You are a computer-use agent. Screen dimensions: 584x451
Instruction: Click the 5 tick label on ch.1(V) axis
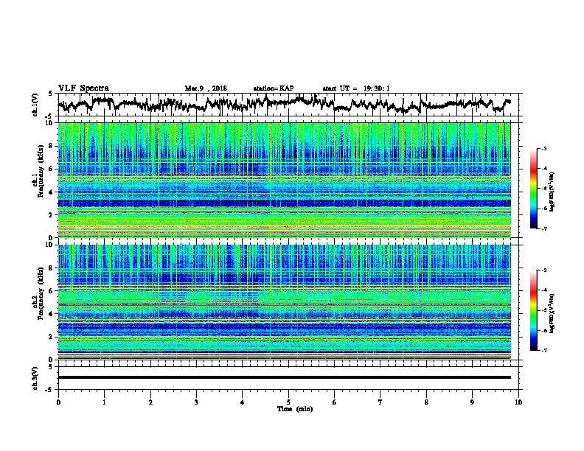50,94
